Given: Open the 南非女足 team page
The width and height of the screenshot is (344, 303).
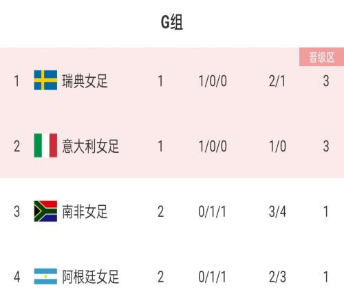Looking at the screenshot, I should pyautogui.click(x=85, y=211).
